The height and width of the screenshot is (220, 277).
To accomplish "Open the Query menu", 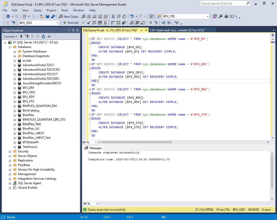I will pyautogui.click(x=37, y=10).
